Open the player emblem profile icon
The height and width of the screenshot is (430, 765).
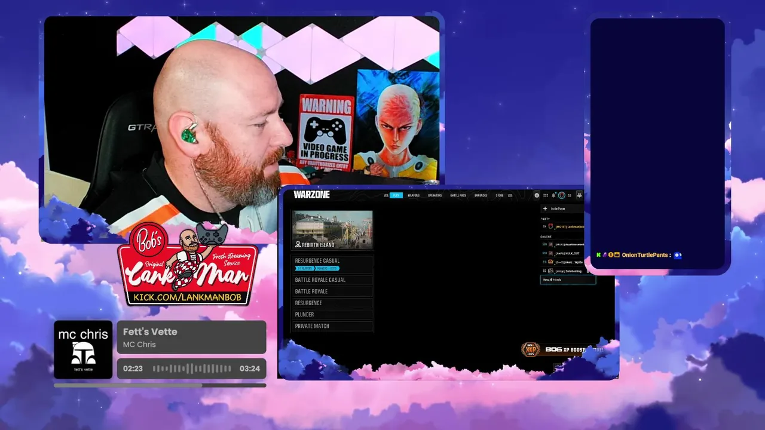562,195
